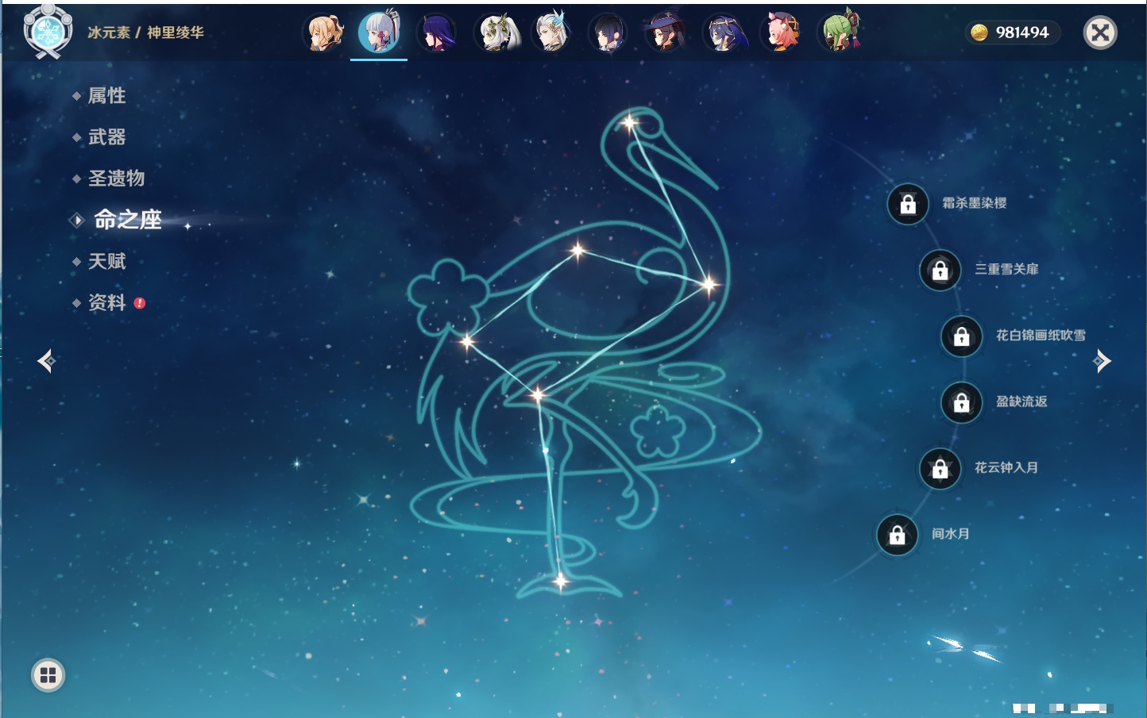1147x718 pixels.
Task: Go to next character with right arrow
Action: coord(1102,361)
